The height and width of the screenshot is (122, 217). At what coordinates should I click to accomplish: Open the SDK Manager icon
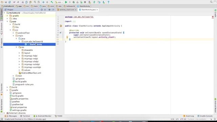point(103,2)
